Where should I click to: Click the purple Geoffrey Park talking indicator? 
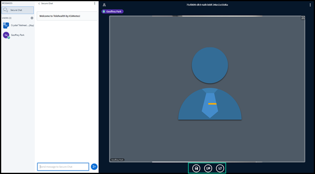click(112, 11)
